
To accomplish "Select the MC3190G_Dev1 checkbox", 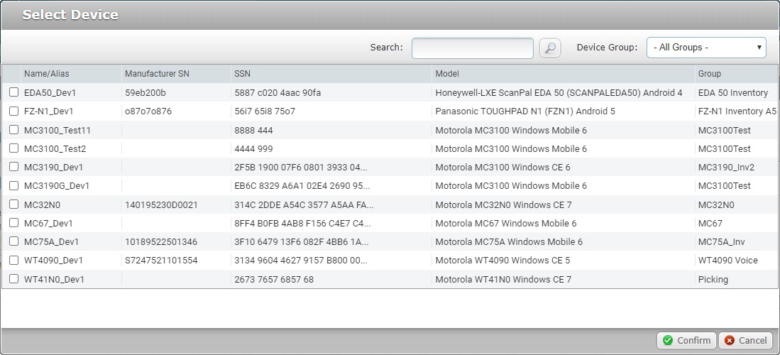I will pos(13,186).
